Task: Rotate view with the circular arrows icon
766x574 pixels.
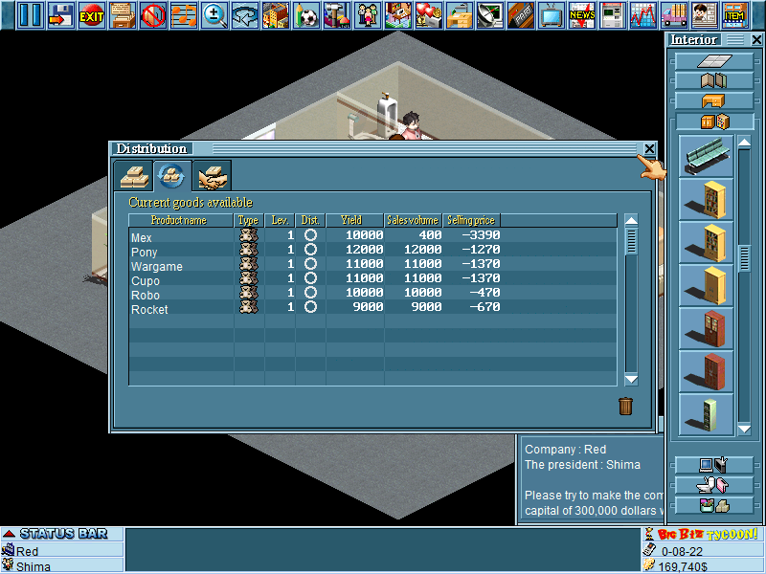Action: tap(245, 15)
